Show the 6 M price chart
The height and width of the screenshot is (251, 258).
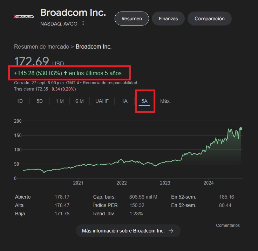pos(80,101)
